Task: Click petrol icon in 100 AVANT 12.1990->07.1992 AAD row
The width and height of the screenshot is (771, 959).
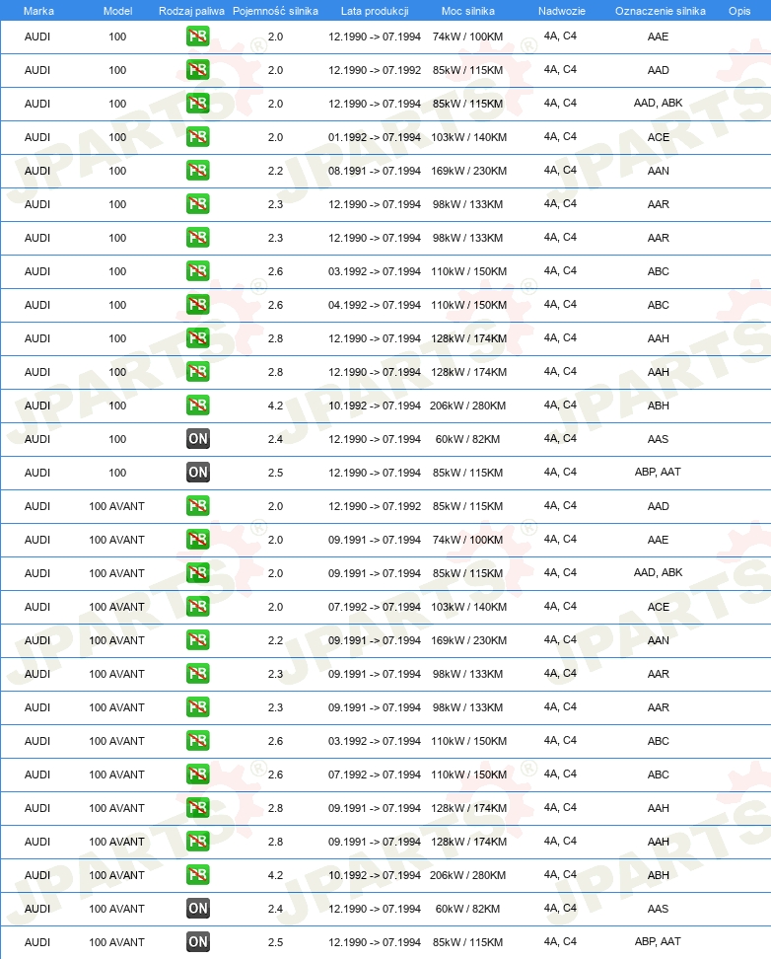Action: [197, 506]
